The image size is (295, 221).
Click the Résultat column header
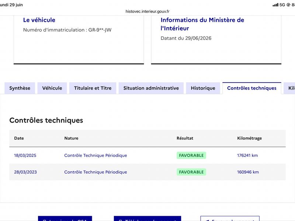[x=185, y=138]
